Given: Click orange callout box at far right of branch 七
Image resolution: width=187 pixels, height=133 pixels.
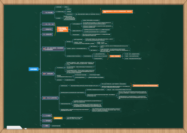Looking at the screenshot, I should coord(146,86).
